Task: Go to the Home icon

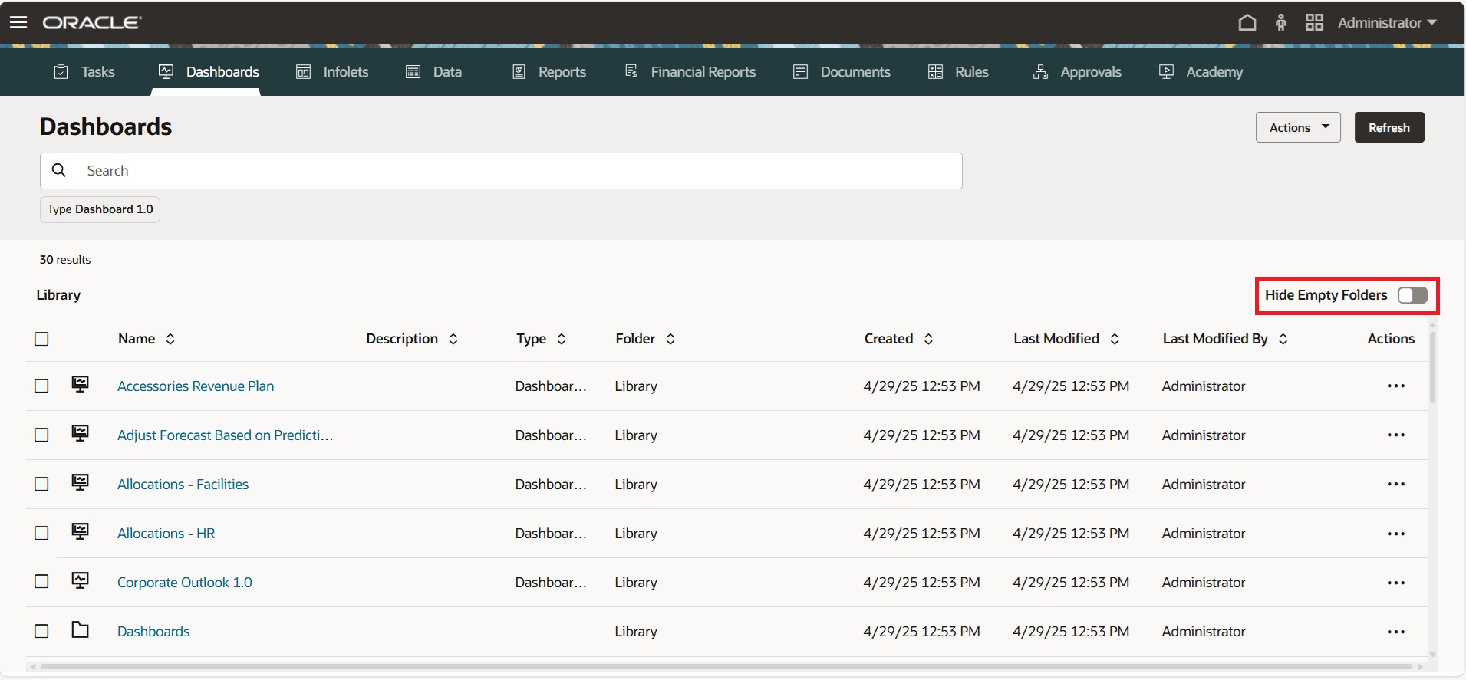Action: (1247, 22)
